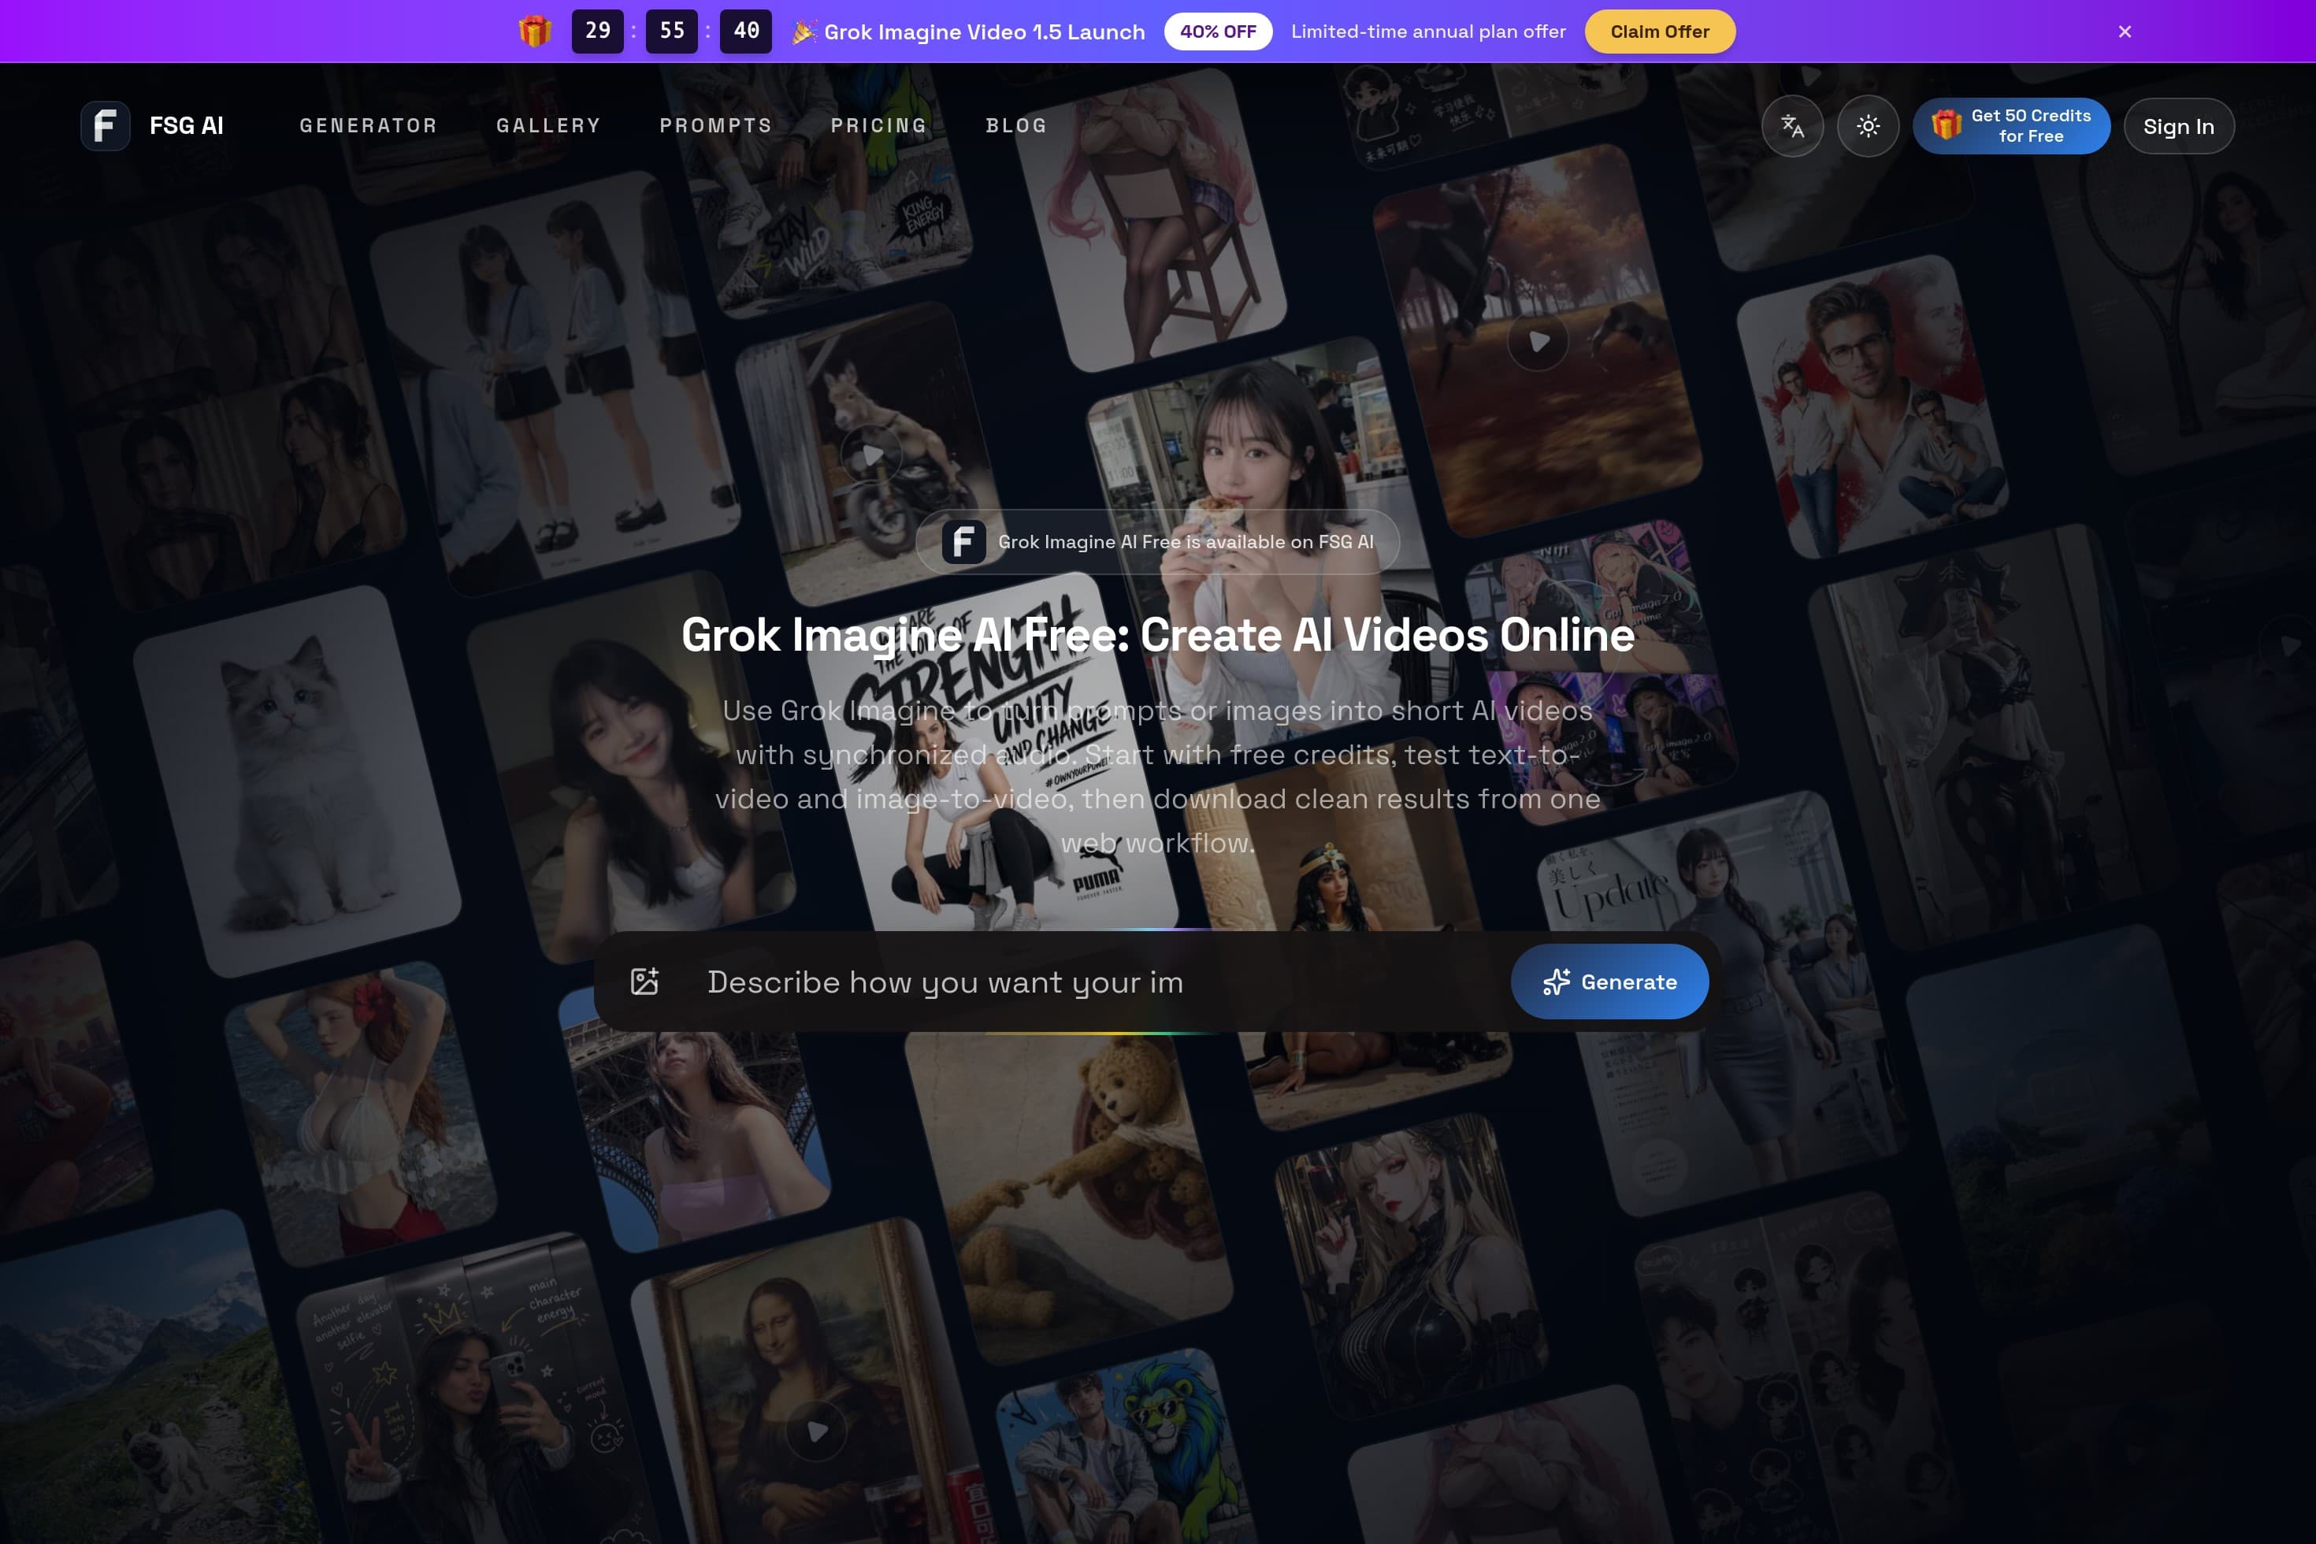Go to the Gallery page
Viewport: 2316px width, 1544px height.
[548, 126]
